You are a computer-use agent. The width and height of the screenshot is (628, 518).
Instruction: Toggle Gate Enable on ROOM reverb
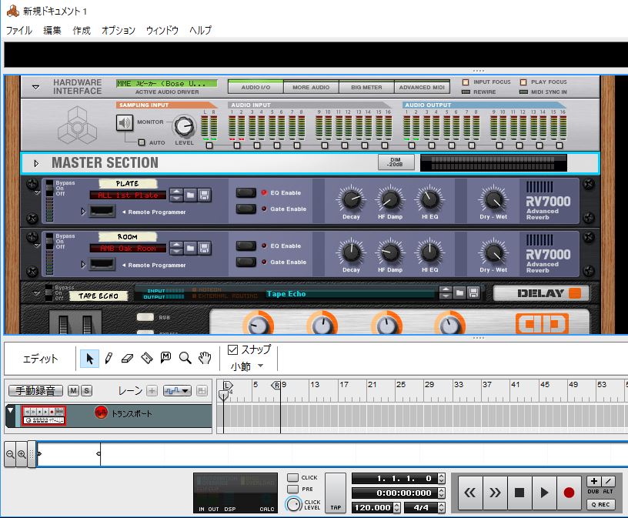tap(246, 262)
